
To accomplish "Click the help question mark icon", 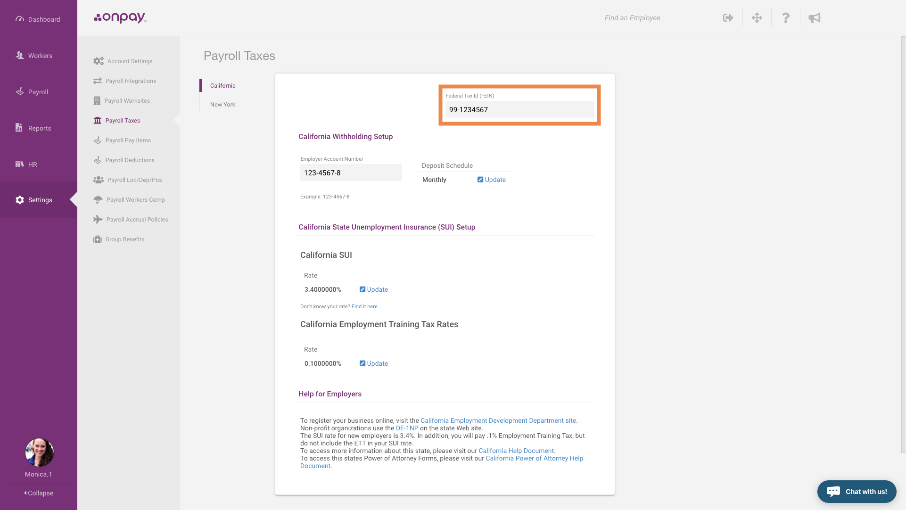I will 786,17.
